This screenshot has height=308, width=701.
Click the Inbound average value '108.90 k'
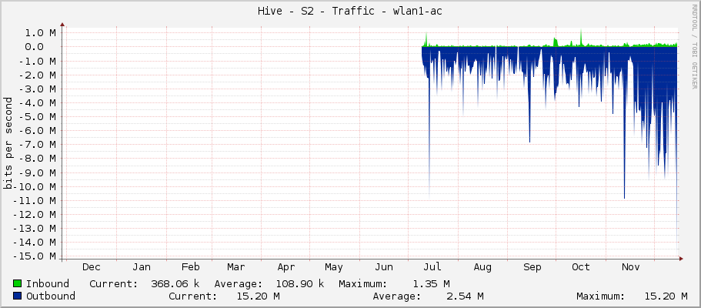[299, 283]
